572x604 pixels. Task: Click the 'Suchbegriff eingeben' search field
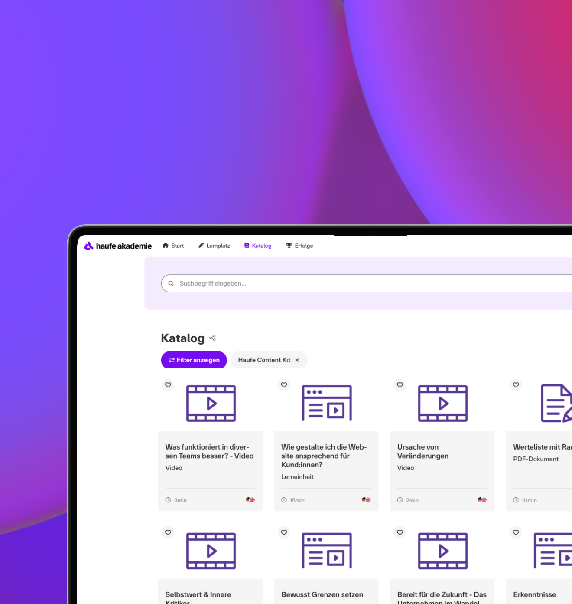(x=225, y=283)
